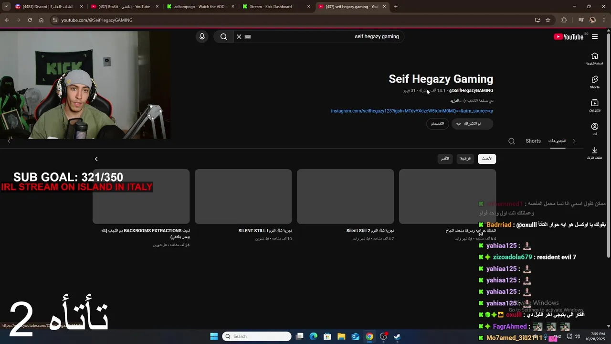Select the الرائجة filter chip

coord(465,159)
